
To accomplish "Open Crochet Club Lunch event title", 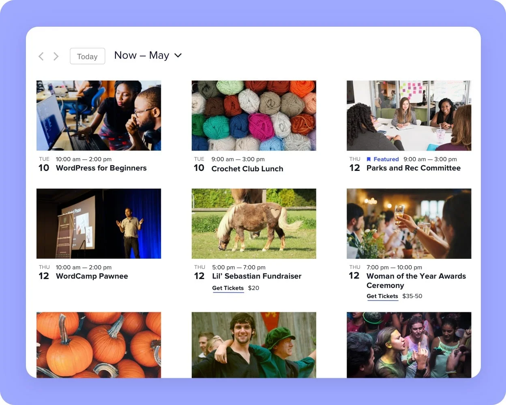I will coord(247,169).
